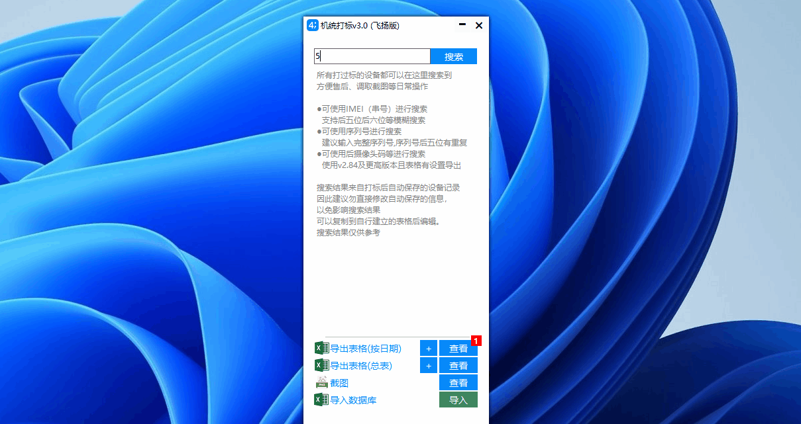Select the 导出表格(按日期) link text
The image size is (801, 424).
(x=366, y=349)
